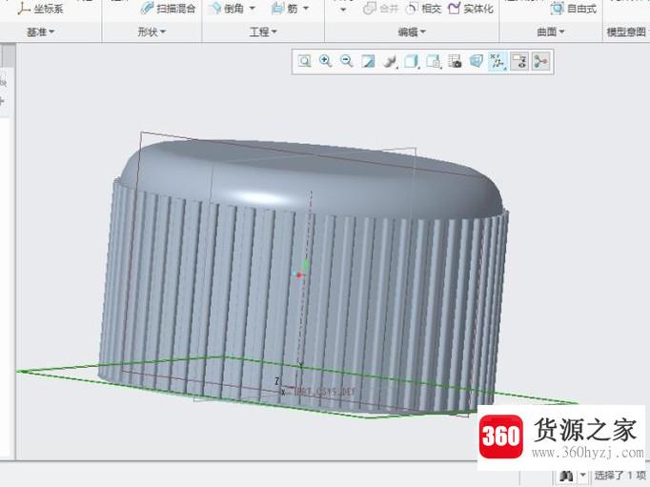Click the 筋 rib tool
650x487 pixels.
(285, 9)
